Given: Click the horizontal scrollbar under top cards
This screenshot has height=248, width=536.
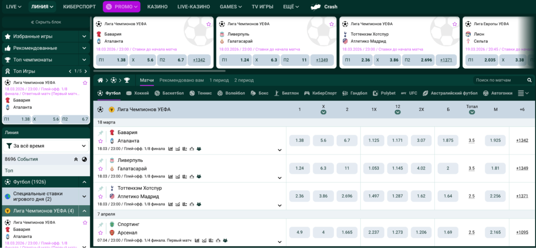Looking at the screenshot, I should point(159,70).
